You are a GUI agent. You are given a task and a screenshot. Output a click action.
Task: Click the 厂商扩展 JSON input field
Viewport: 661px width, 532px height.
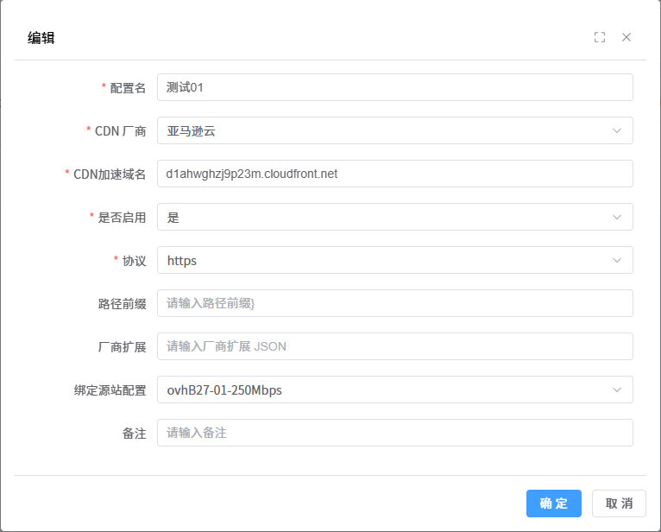[395, 346]
